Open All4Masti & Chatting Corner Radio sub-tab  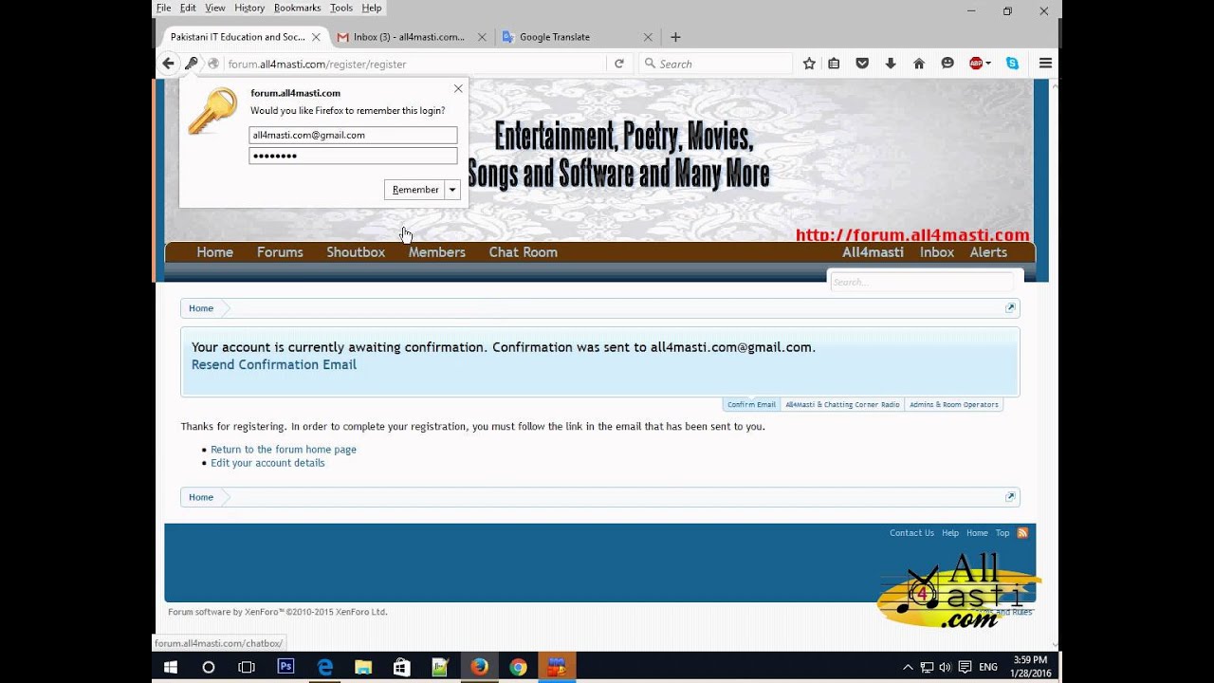(842, 404)
